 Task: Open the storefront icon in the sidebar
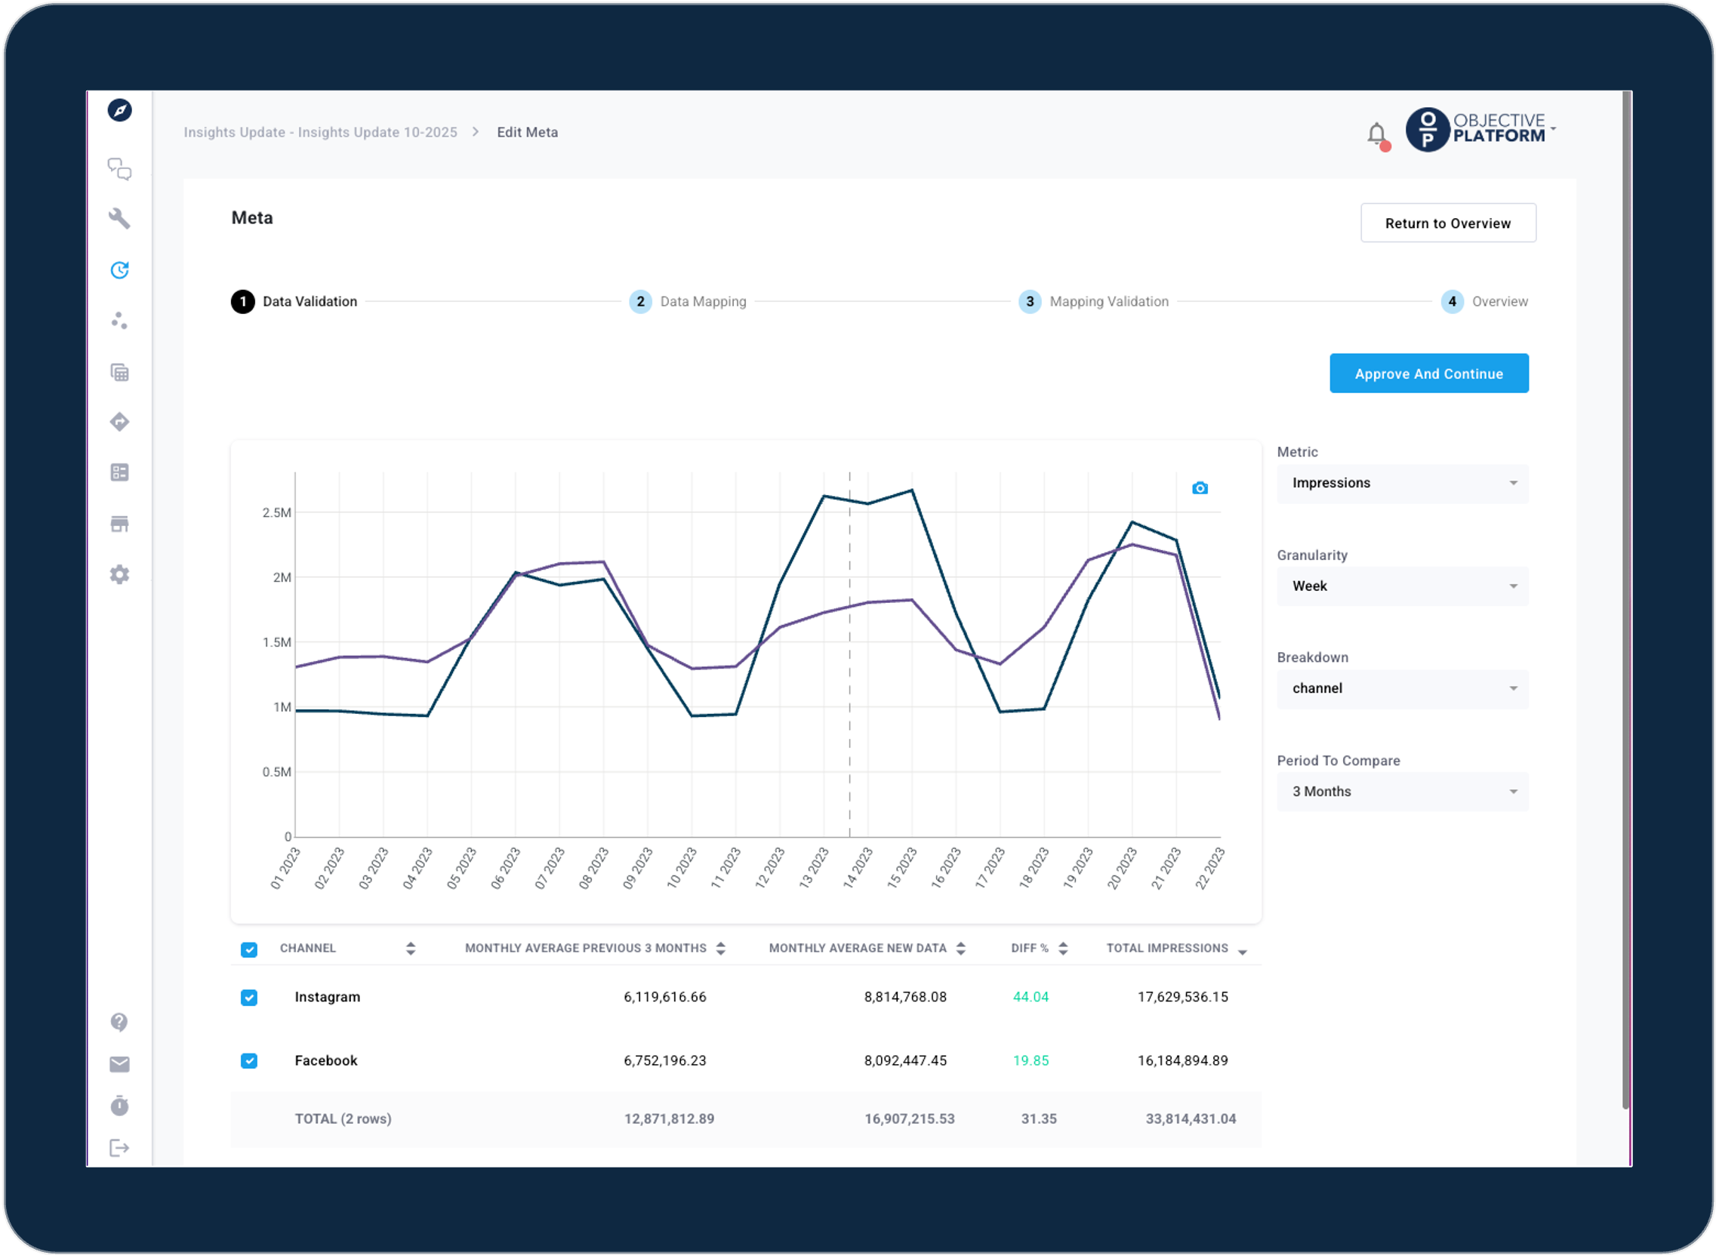pyautogui.click(x=119, y=524)
